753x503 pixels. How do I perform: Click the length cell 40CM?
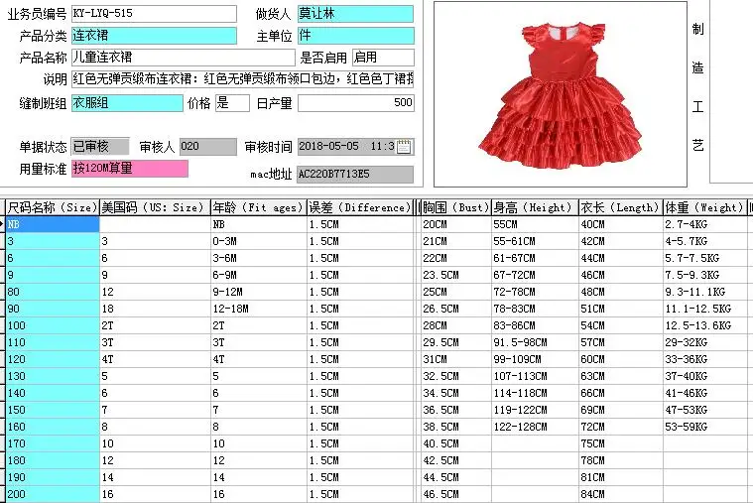tap(621, 224)
